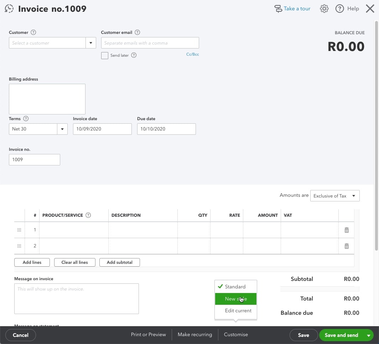The width and height of the screenshot is (379, 344).
Task: Click the Invoice date field
Action: coord(102,129)
